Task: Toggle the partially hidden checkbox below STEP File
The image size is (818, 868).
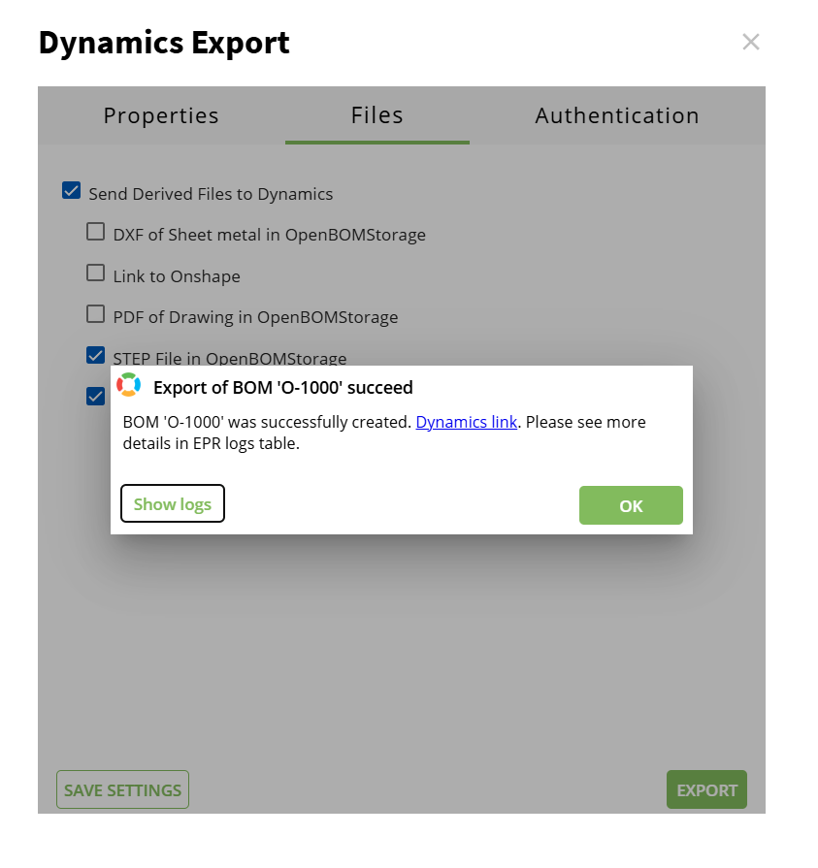Action: coord(95,395)
